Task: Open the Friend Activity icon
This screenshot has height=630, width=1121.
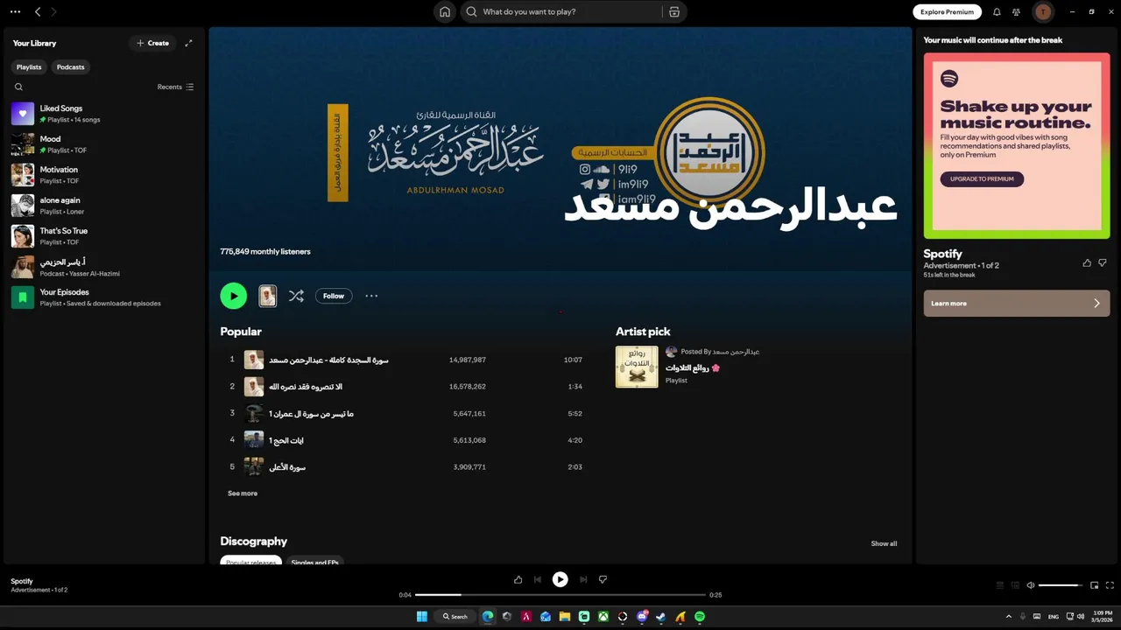Action: (x=1016, y=12)
